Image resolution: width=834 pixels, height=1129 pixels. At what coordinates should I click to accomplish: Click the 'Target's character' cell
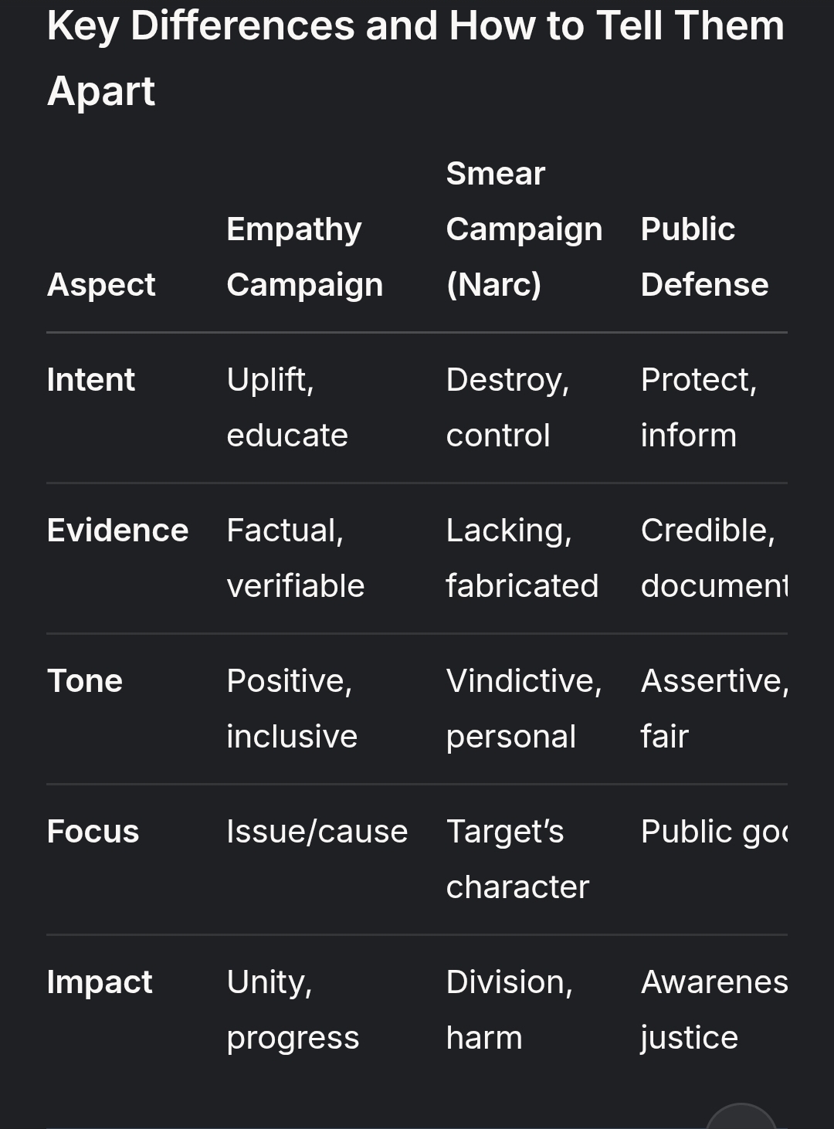[x=517, y=859]
